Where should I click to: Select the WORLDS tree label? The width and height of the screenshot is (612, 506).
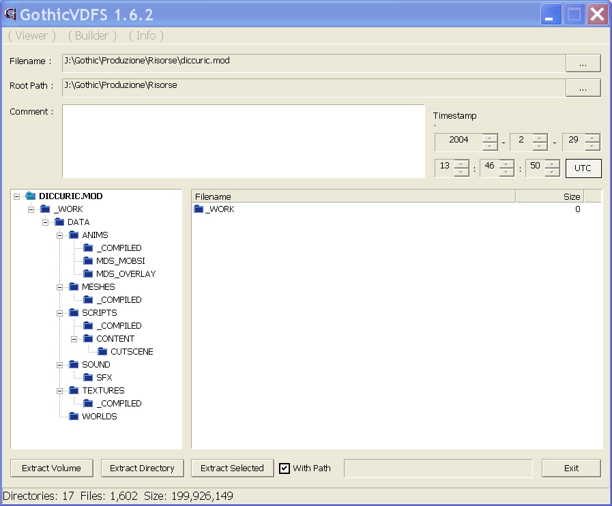click(x=100, y=416)
